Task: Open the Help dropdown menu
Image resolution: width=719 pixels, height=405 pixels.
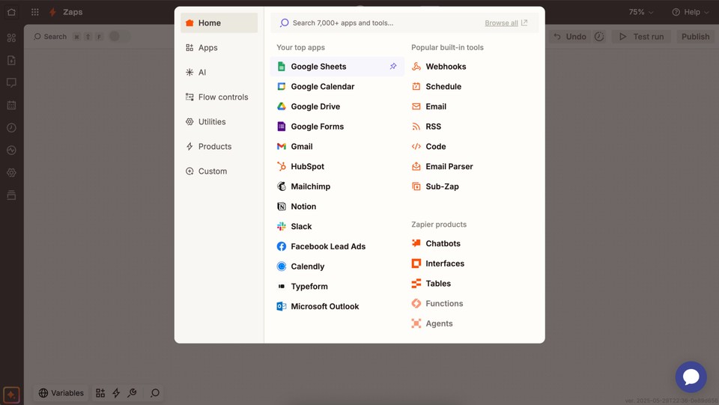Action: click(690, 12)
